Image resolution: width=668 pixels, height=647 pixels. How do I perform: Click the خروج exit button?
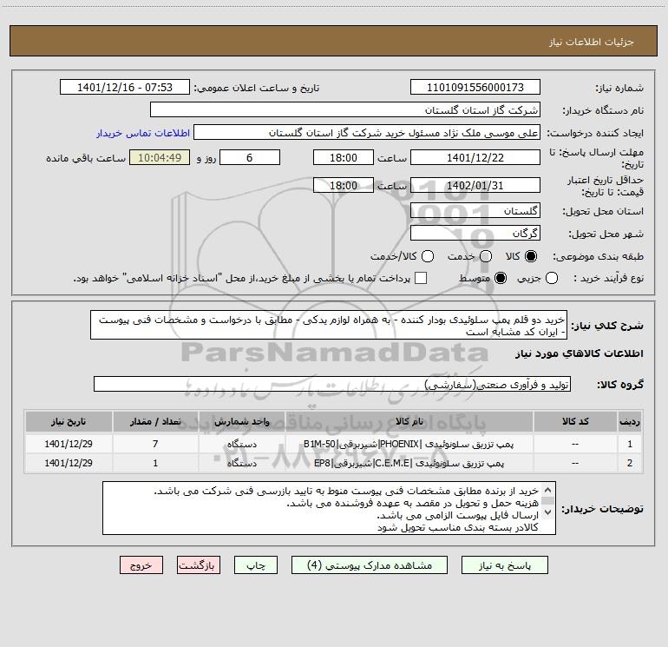[x=141, y=565]
